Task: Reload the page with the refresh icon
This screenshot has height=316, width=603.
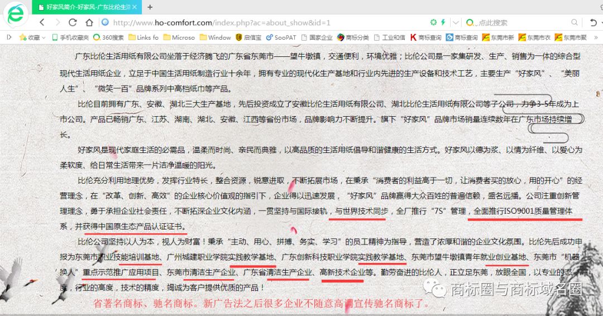Action: [73, 22]
